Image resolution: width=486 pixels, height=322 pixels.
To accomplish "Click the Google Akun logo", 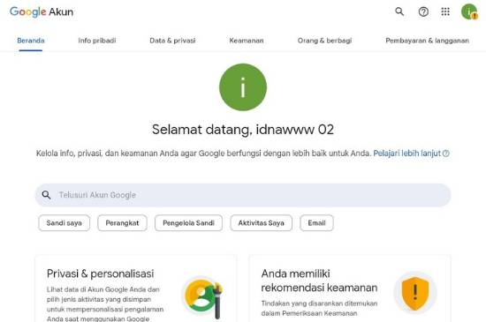I will tap(42, 11).
